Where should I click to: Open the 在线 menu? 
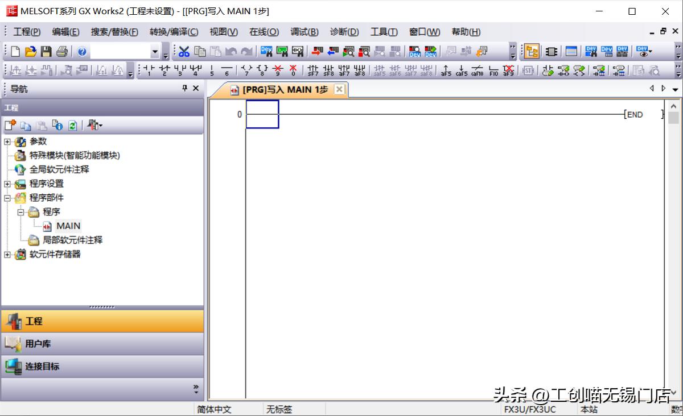(264, 32)
